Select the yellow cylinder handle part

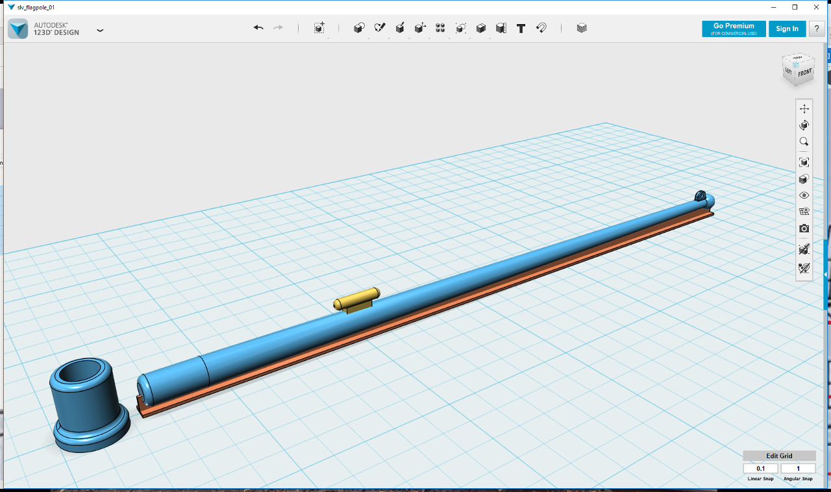pyautogui.click(x=356, y=299)
